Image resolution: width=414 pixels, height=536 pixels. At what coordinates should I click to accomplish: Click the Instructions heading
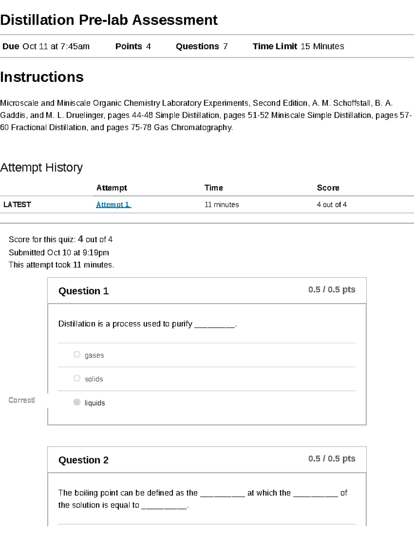pyautogui.click(x=42, y=77)
